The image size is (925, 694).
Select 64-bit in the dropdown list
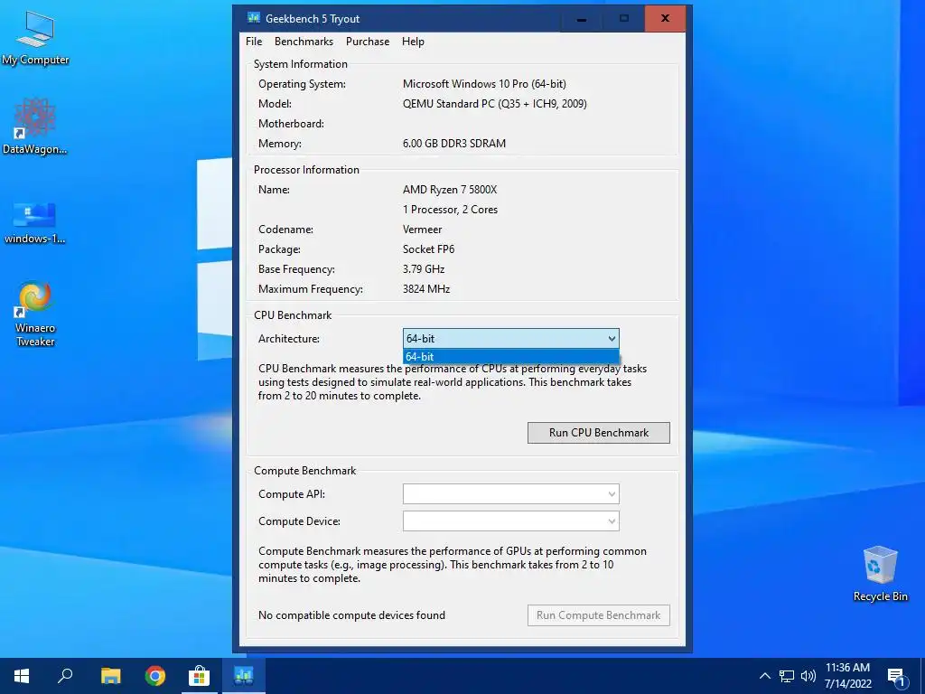pyautogui.click(x=511, y=356)
